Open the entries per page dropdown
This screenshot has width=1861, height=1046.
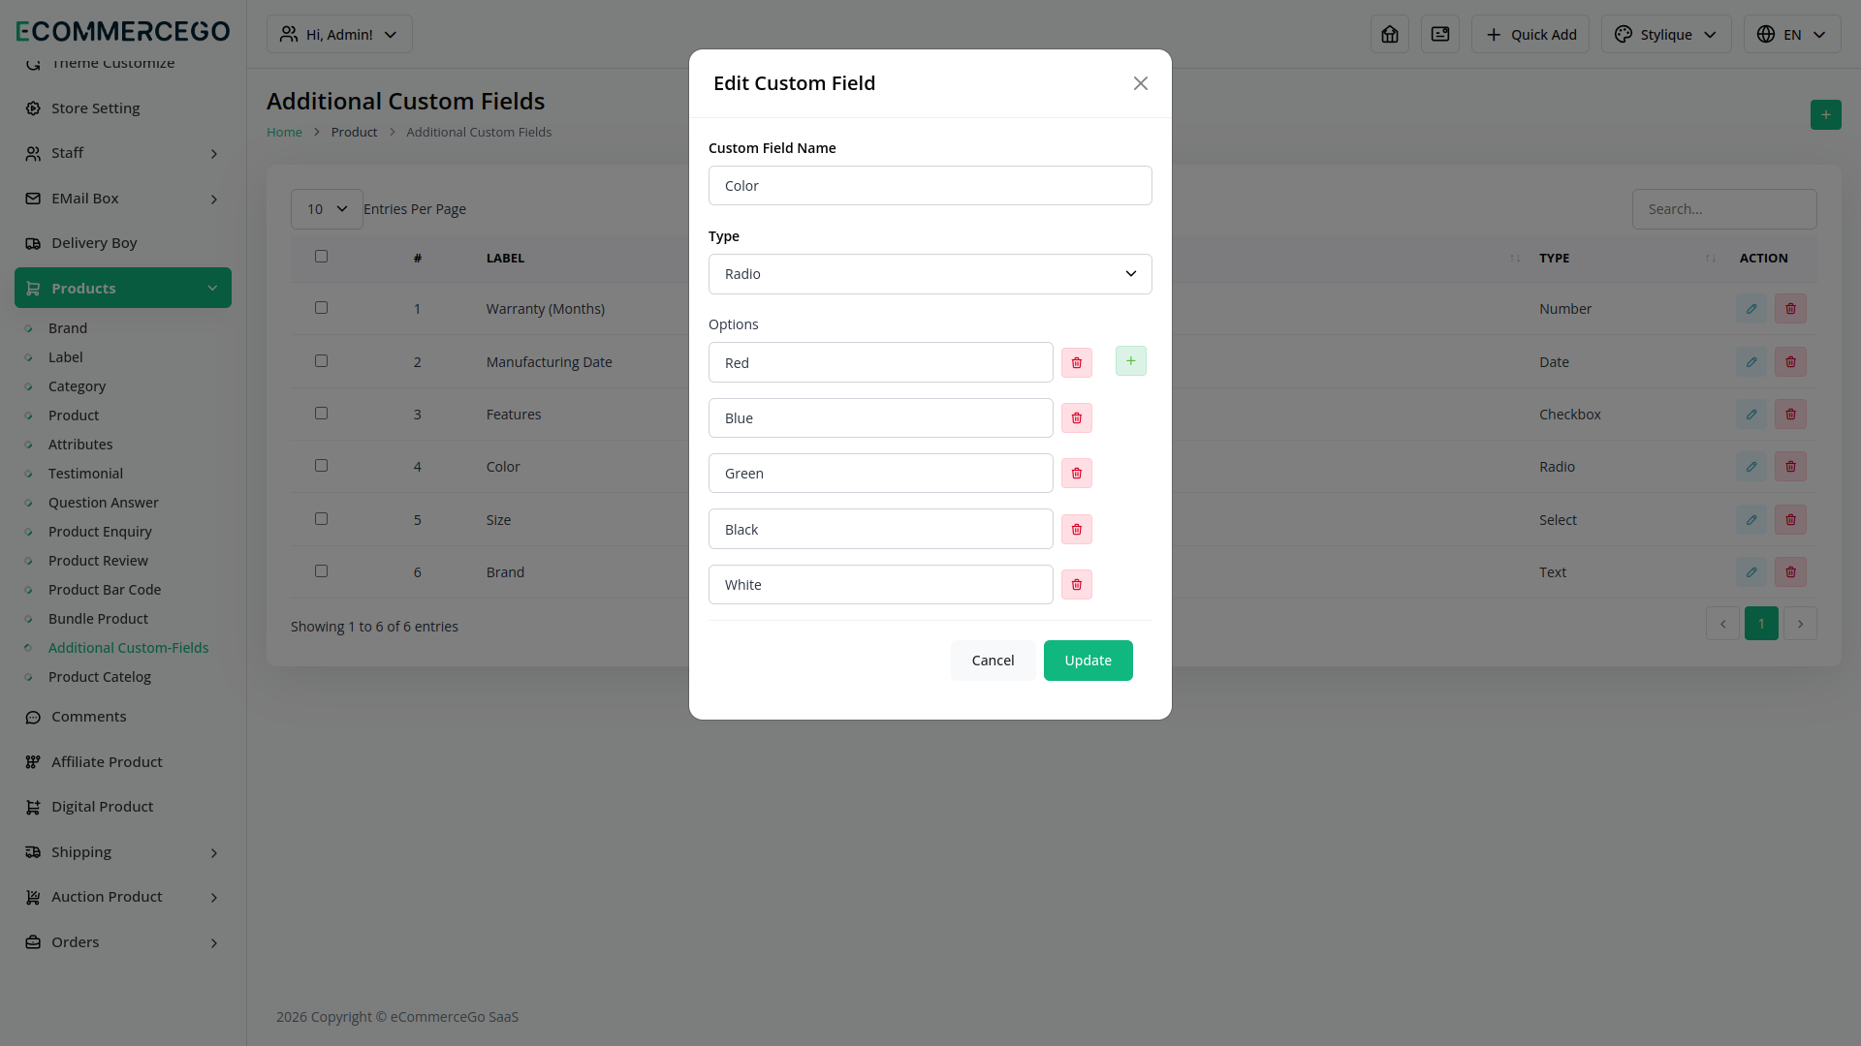pyautogui.click(x=327, y=209)
